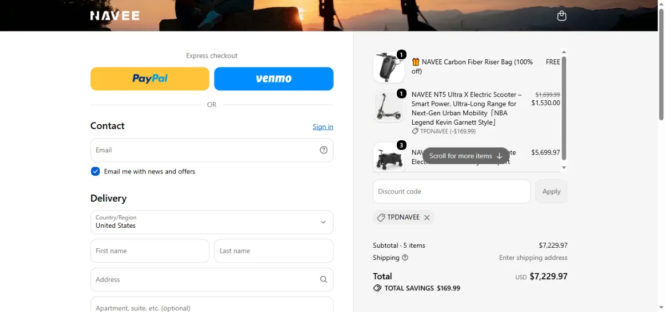Click the NAVEE NT5 Ultra X Electric Scooter title
The image size is (665, 312).
(x=467, y=108)
